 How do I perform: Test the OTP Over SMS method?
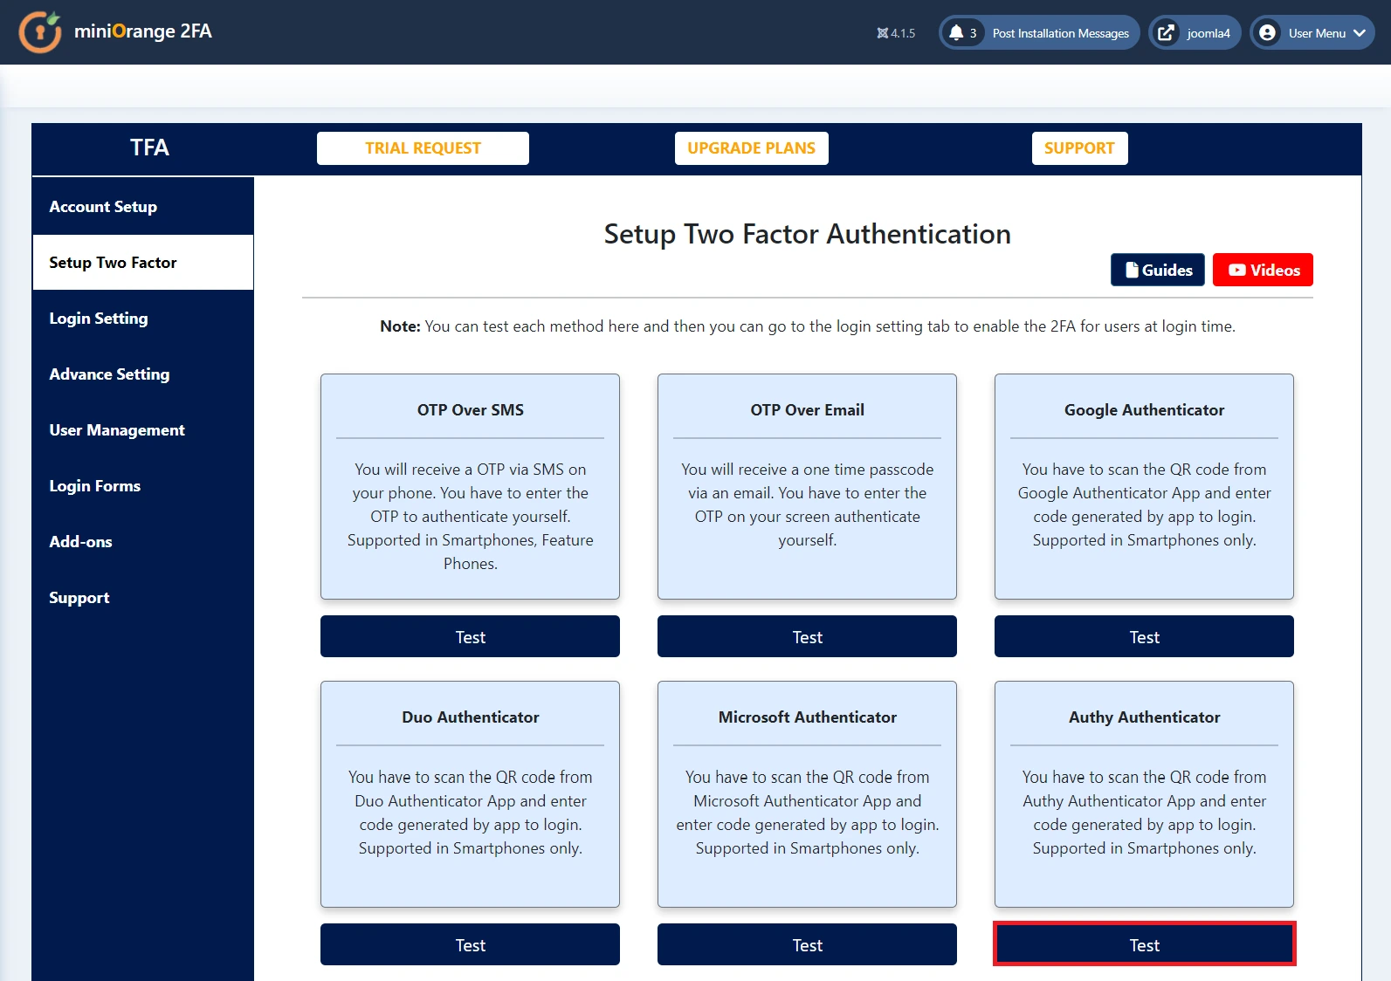click(x=470, y=637)
